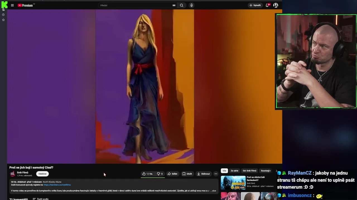The width and height of the screenshot is (357, 200).
Task: Save the video with Uložit
Action: (x=187, y=174)
